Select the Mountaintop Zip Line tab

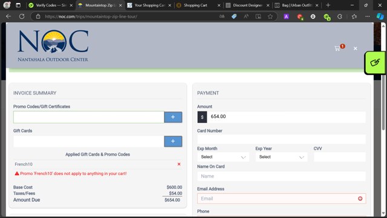100,5
